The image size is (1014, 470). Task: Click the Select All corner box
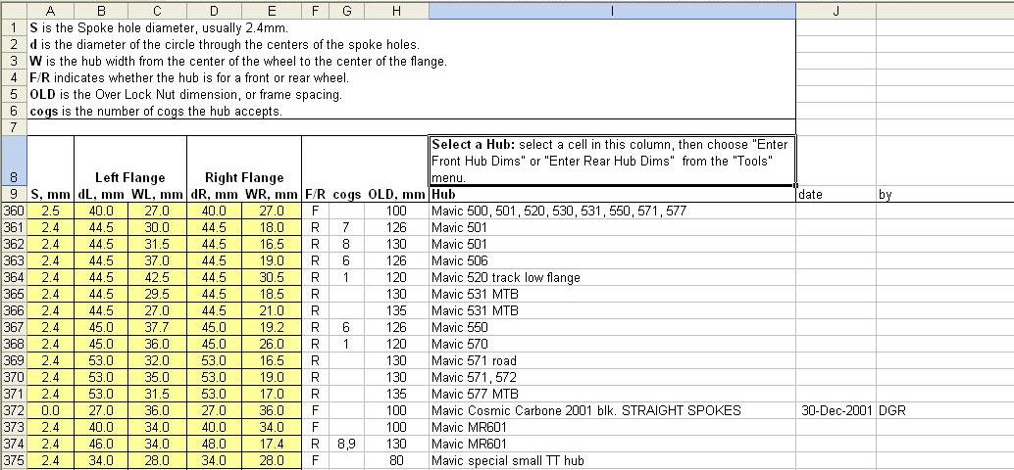14,10
